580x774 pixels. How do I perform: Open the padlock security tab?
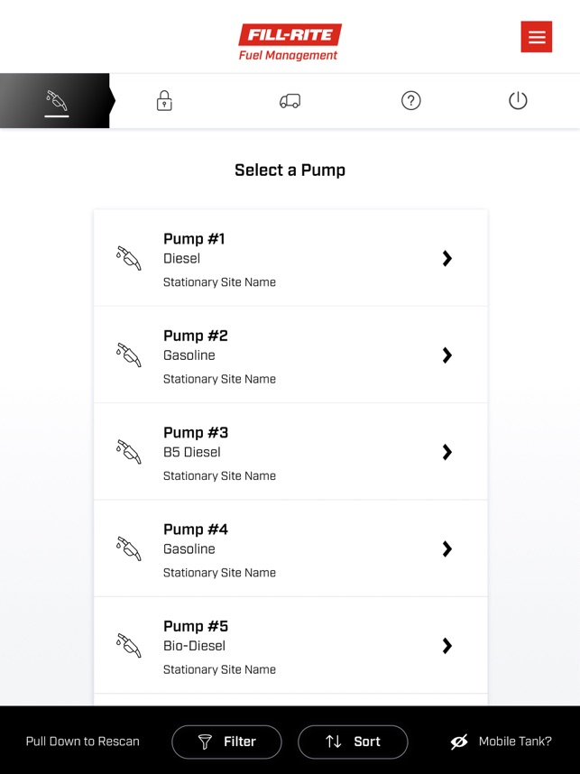point(164,100)
